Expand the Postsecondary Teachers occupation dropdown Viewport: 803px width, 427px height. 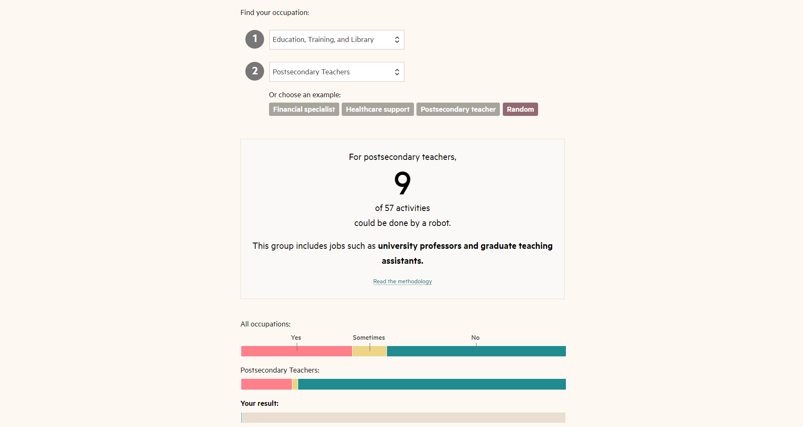coord(336,72)
